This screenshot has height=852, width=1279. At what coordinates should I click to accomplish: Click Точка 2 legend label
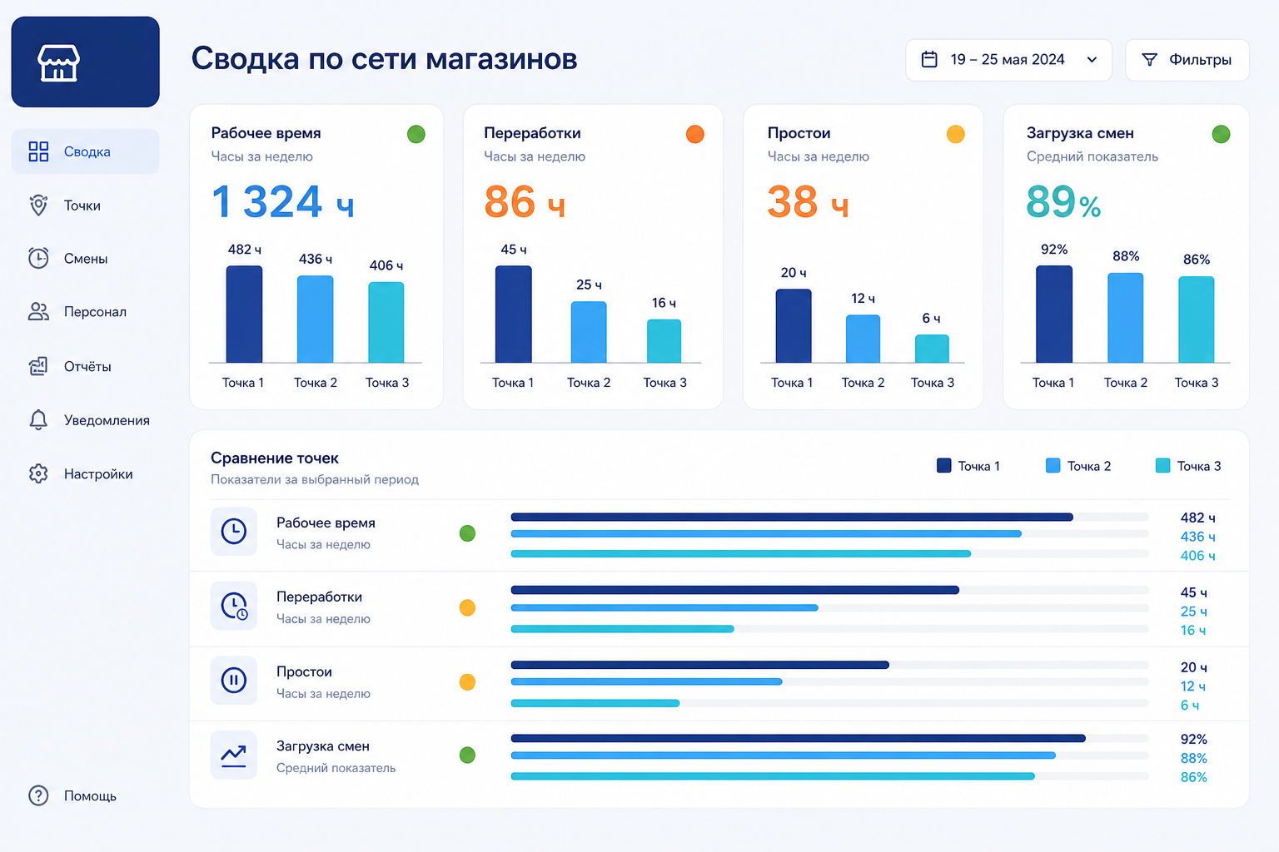1089,466
